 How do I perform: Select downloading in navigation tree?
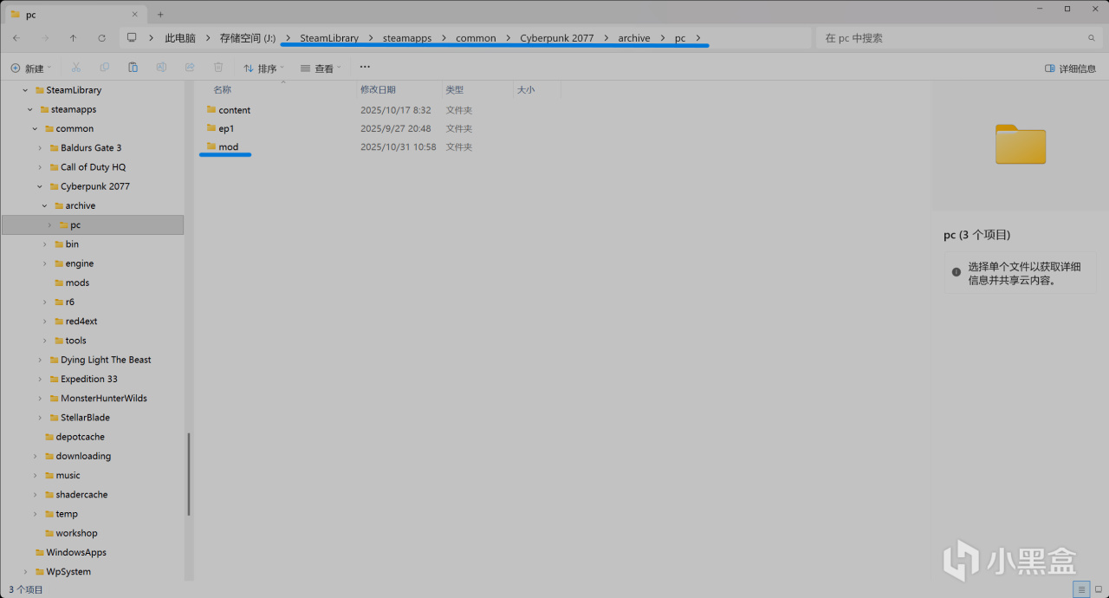(83, 456)
